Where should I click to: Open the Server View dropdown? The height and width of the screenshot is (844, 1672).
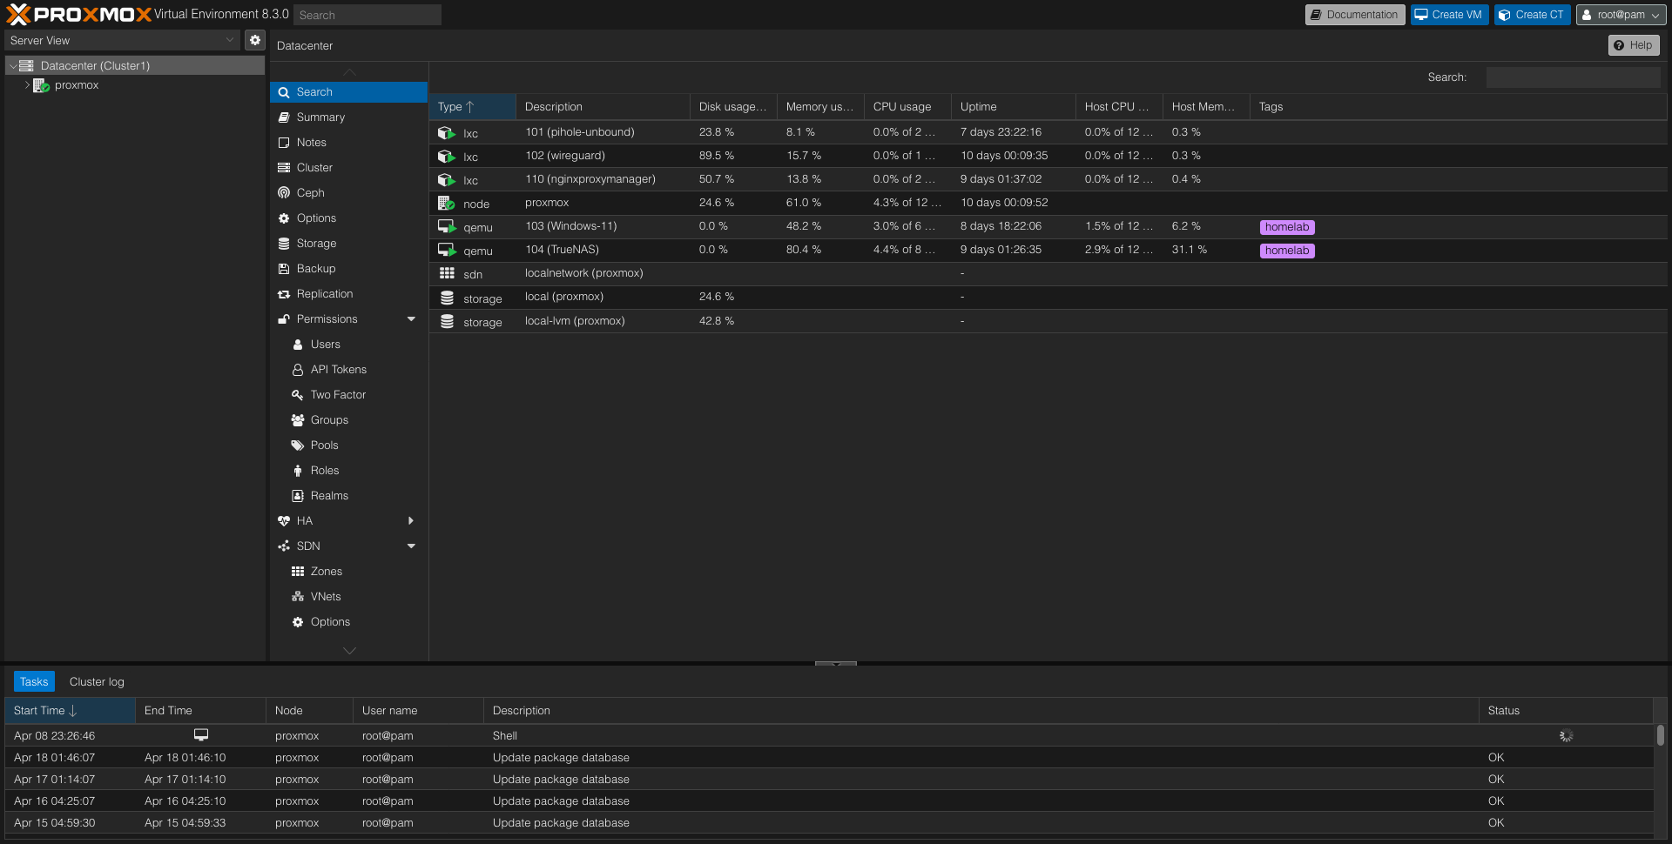click(x=122, y=40)
